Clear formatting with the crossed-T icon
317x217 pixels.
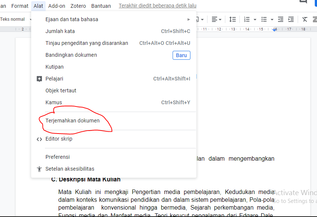(305, 19)
